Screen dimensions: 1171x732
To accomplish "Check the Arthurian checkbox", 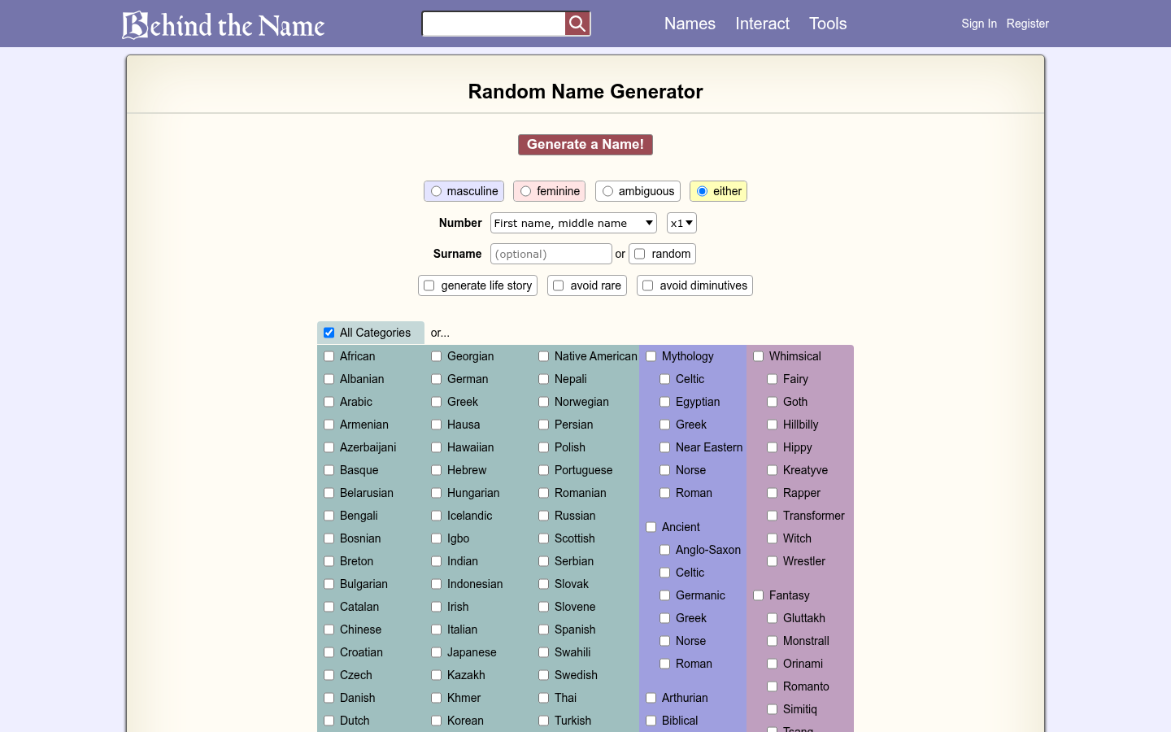I will [x=651, y=698].
